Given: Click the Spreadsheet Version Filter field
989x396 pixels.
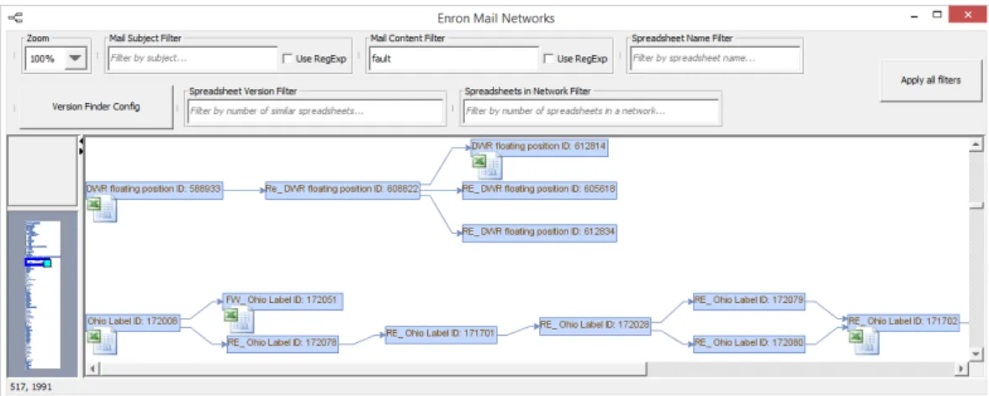Looking at the screenshot, I should 315,112.
